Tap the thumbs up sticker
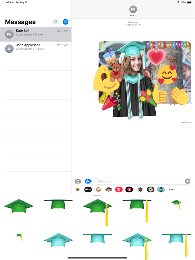Viewport: 195px width, 260px height. (159, 94)
